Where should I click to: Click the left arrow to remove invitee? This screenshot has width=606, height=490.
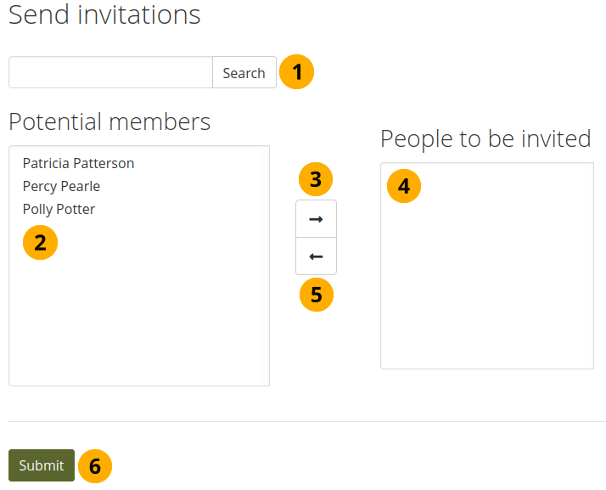point(316,256)
